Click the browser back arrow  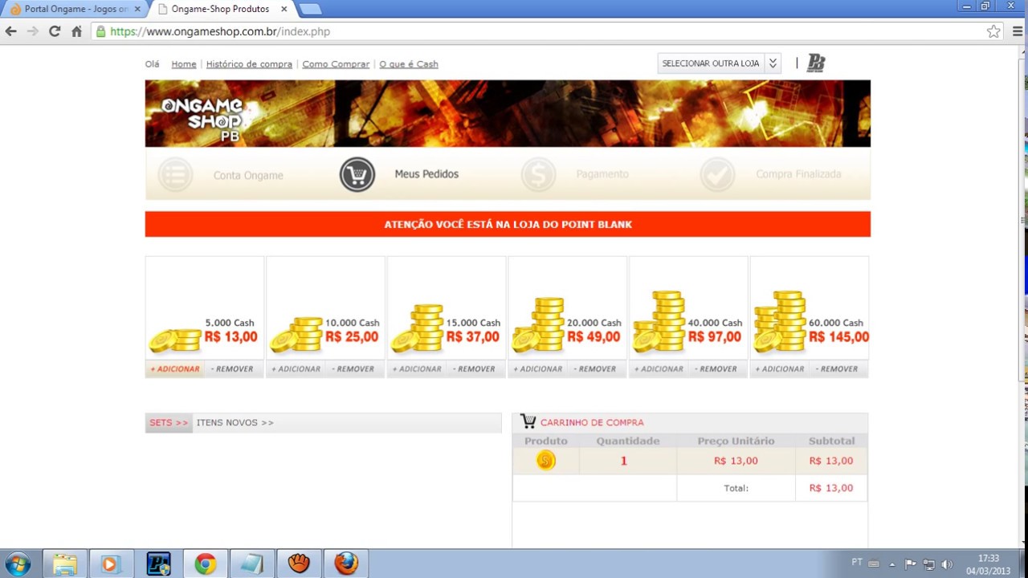tap(11, 31)
